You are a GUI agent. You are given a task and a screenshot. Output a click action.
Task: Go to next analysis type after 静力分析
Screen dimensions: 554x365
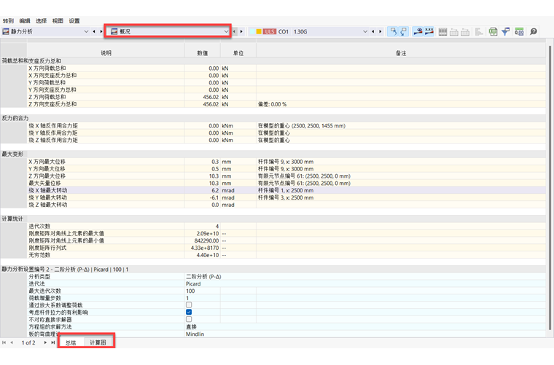101,31
